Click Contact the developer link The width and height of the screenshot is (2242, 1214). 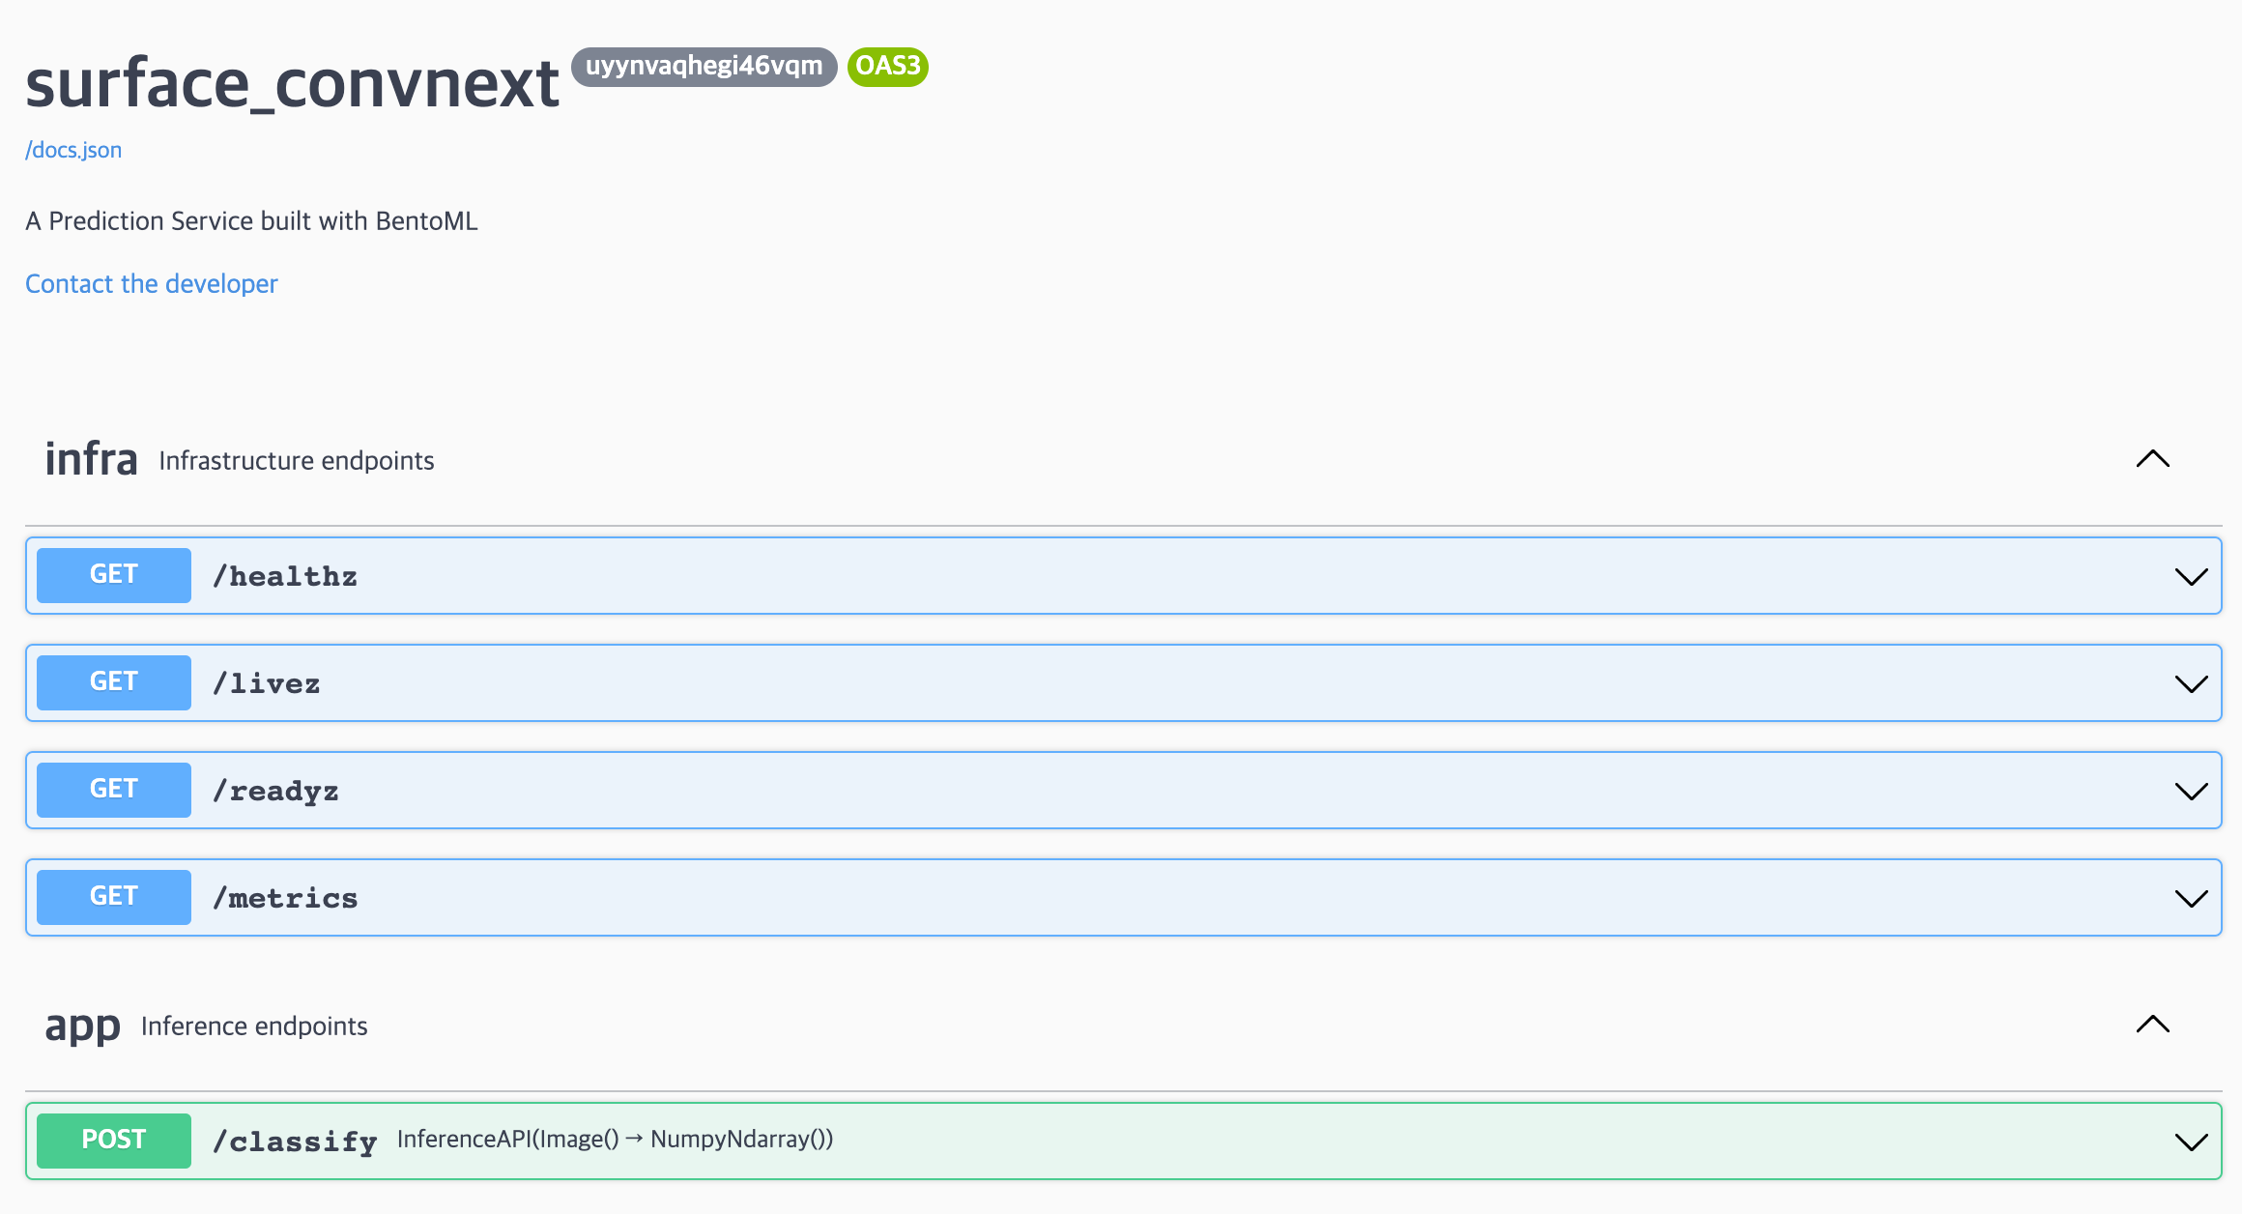pyautogui.click(x=152, y=284)
